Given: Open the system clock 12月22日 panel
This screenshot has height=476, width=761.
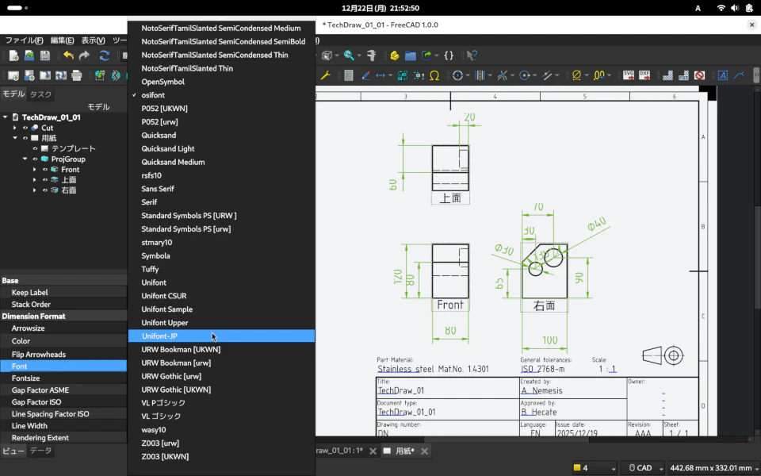Looking at the screenshot, I should click(x=380, y=8).
